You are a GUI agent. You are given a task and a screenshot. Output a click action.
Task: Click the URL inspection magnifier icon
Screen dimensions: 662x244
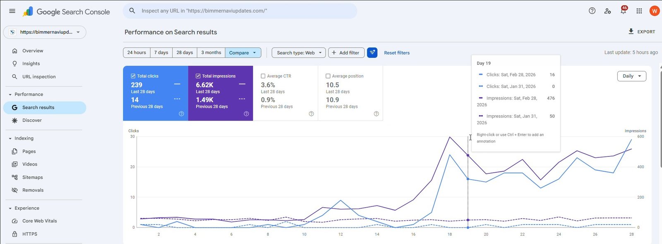pos(15,77)
